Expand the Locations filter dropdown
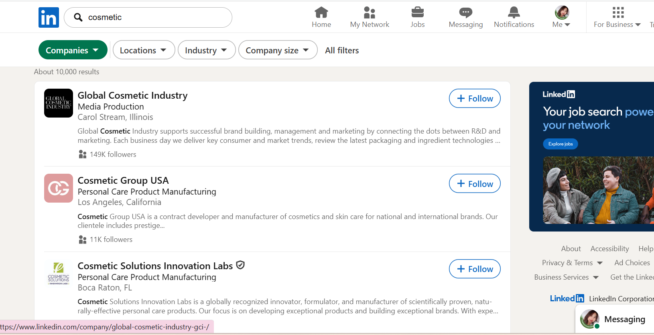The image size is (654, 335). [144, 50]
